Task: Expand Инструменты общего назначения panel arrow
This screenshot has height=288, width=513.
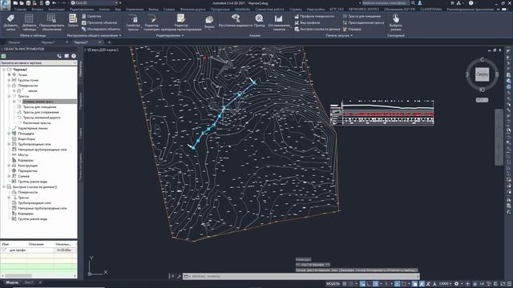Action: tap(120, 35)
